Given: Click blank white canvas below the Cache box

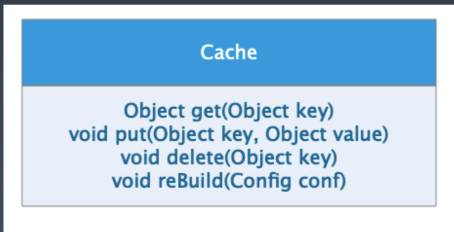Looking at the screenshot, I should click(x=229, y=219).
